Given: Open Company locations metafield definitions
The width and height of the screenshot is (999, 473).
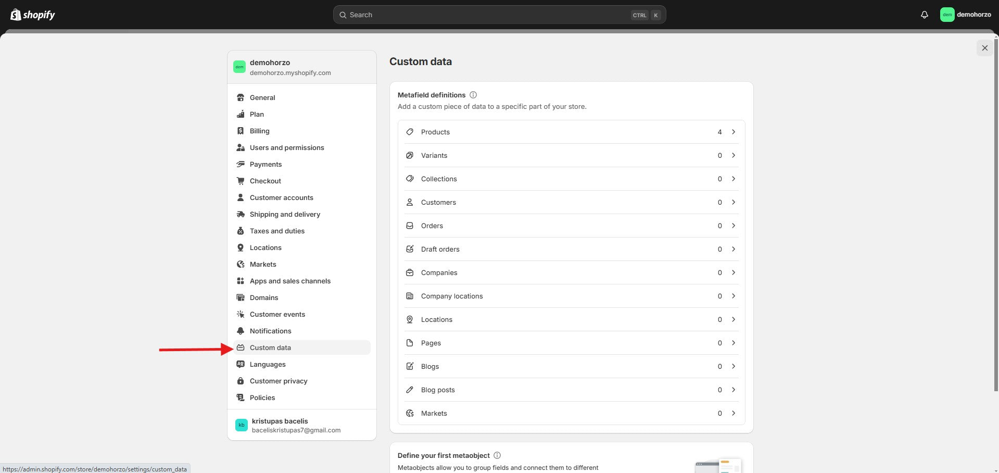Looking at the screenshot, I should pos(451,296).
